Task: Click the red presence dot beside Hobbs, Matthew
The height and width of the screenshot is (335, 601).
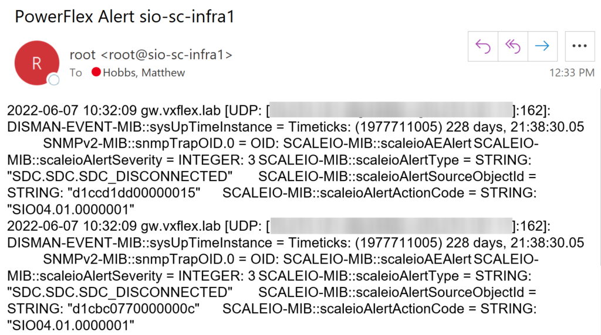Action: coord(96,72)
